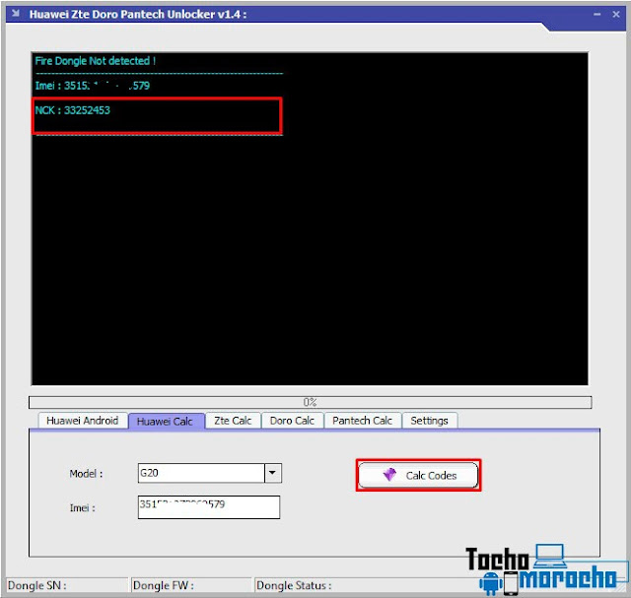This screenshot has width=631, height=598.
Task: Click the NCK : 33252453 result line
Action: point(72,110)
